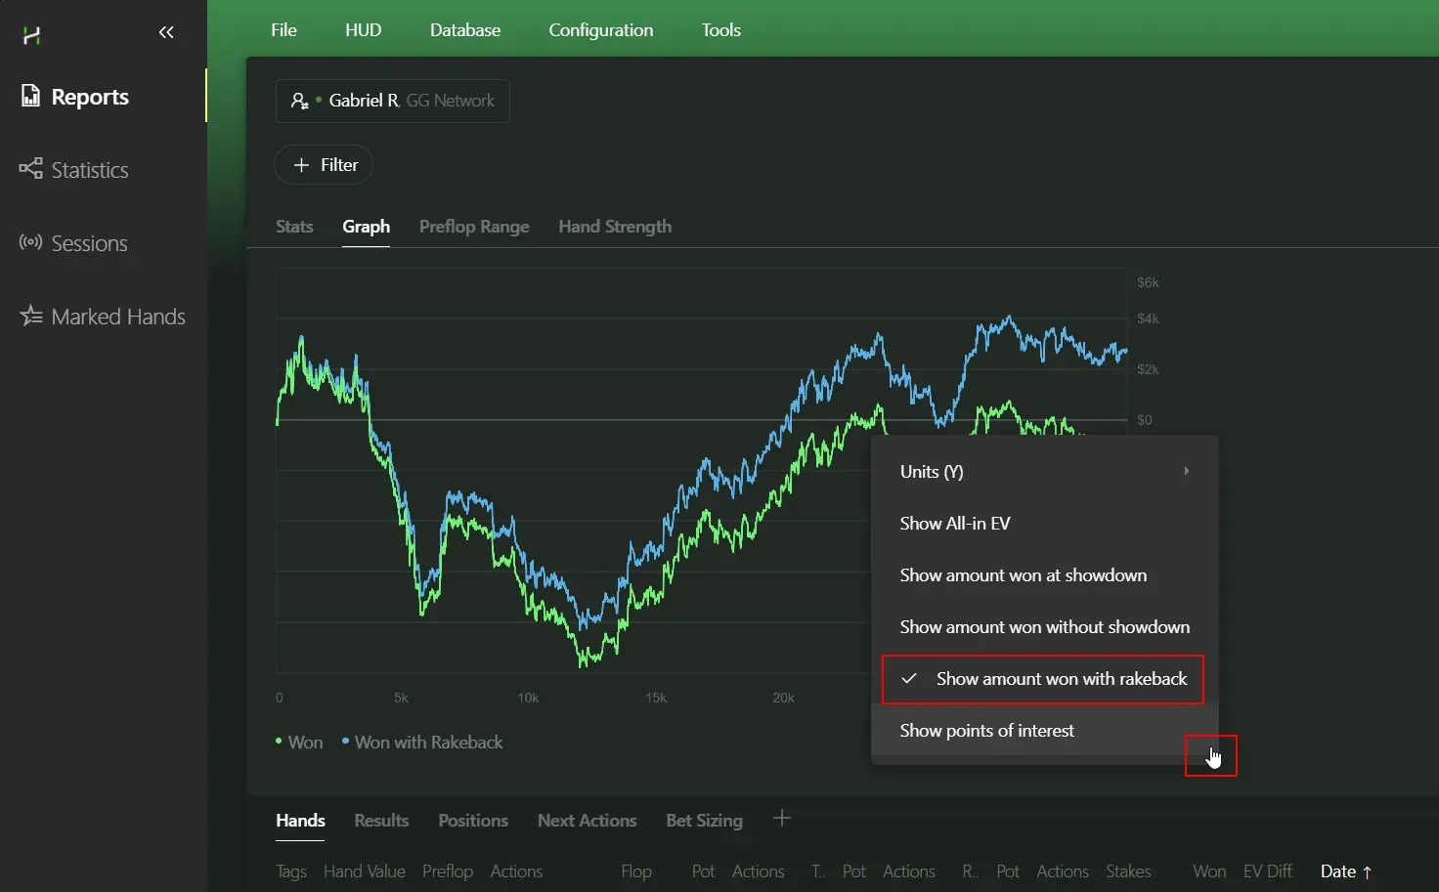Toggle Show points of interest

click(x=986, y=731)
